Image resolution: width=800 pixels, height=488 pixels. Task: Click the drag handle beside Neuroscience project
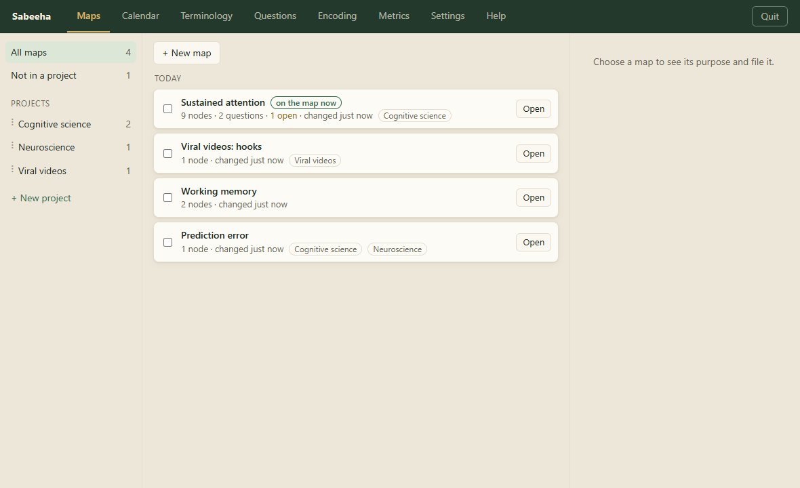coord(12,146)
